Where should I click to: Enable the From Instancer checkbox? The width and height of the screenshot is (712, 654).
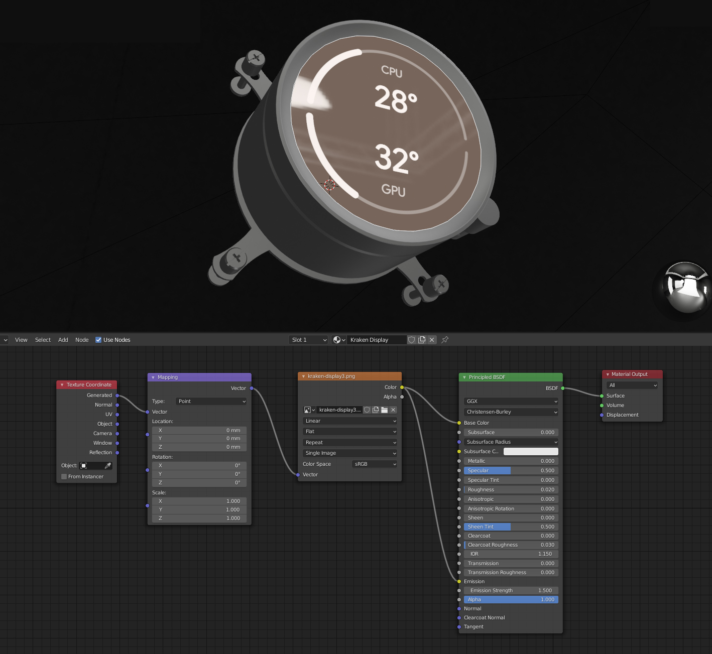(64, 477)
